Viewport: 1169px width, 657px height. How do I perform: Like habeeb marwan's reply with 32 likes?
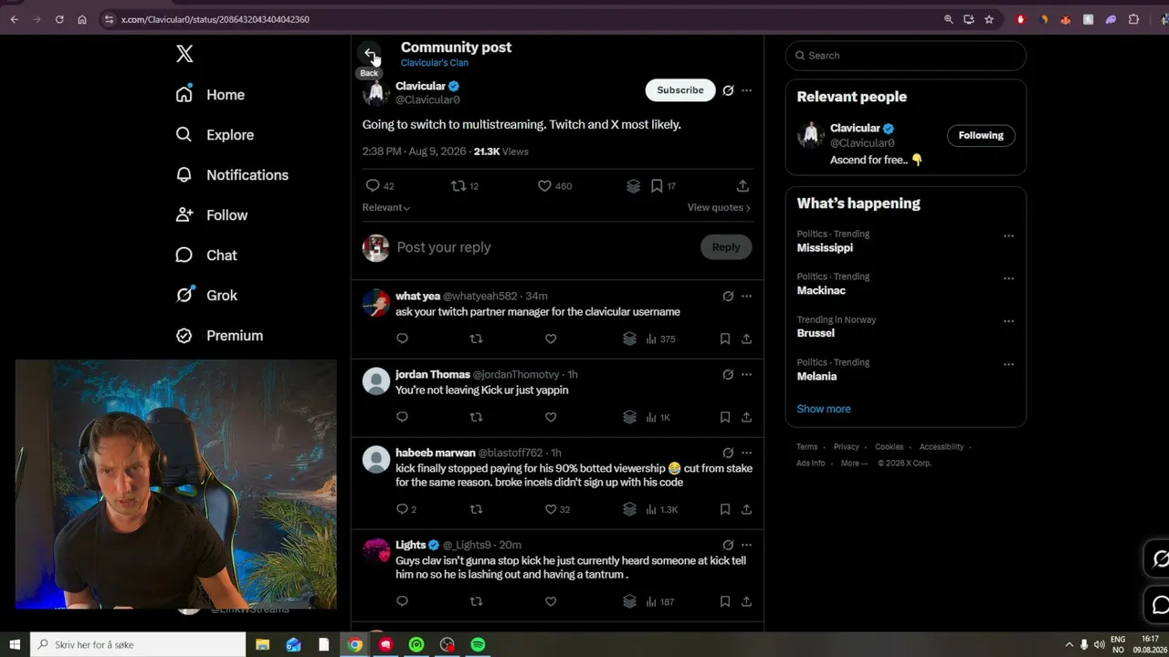click(557, 509)
